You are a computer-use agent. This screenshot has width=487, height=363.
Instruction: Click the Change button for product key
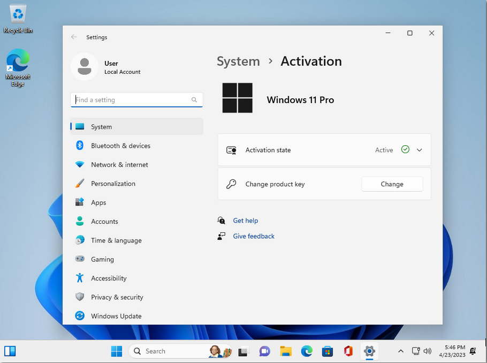(x=392, y=184)
